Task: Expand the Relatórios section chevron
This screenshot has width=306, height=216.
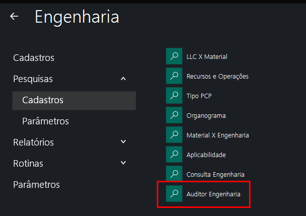Action: [124, 142]
